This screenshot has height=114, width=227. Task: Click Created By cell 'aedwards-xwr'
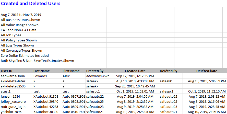coord(96,76)
